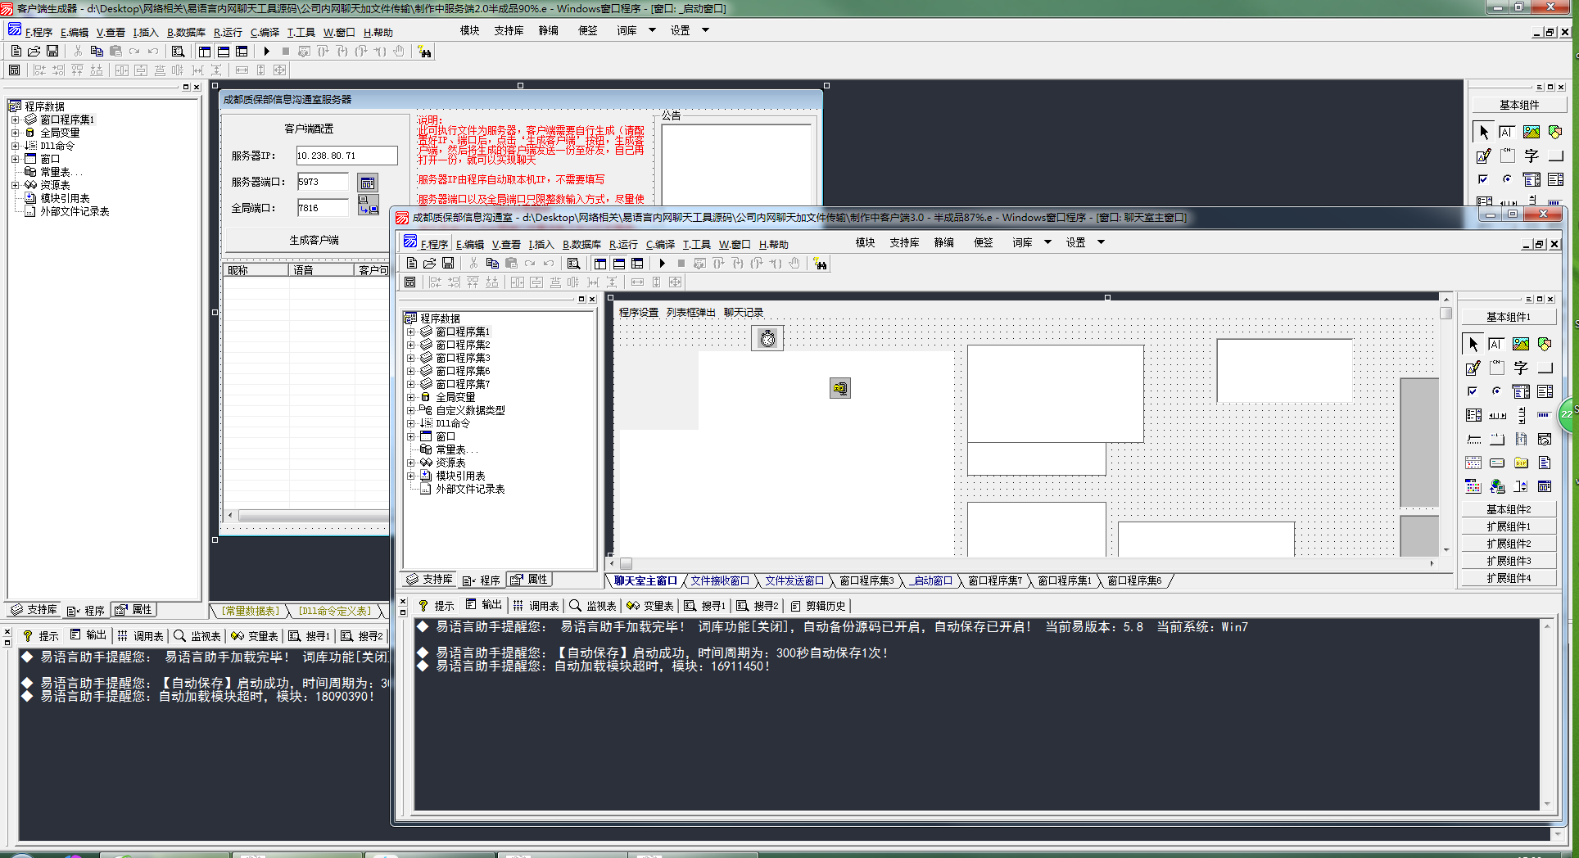The width and height of the screenshot is (1579, 858).
Task: Expand 全局变量 node in back window tree
Action: (15, 133)
